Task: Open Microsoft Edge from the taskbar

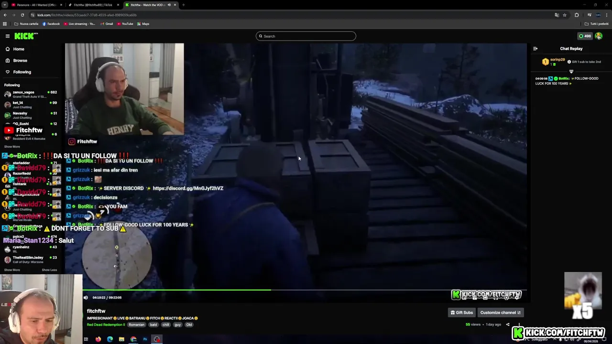Action: (x=110, y=339)
